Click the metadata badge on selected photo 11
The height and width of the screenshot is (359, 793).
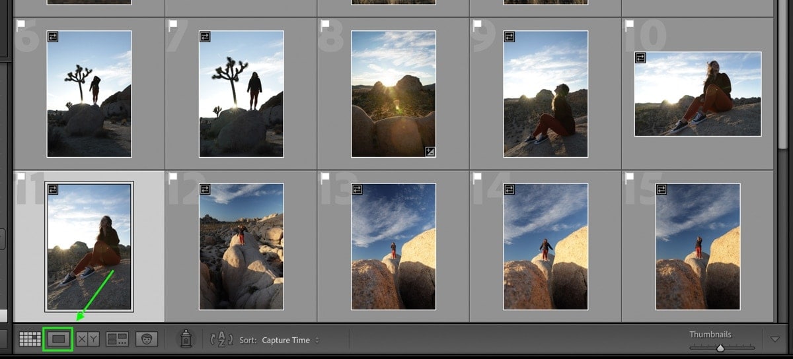(54, 190)
